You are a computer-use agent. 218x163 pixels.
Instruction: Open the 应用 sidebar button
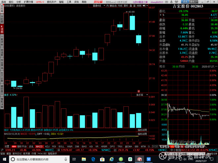coord(2,9)
